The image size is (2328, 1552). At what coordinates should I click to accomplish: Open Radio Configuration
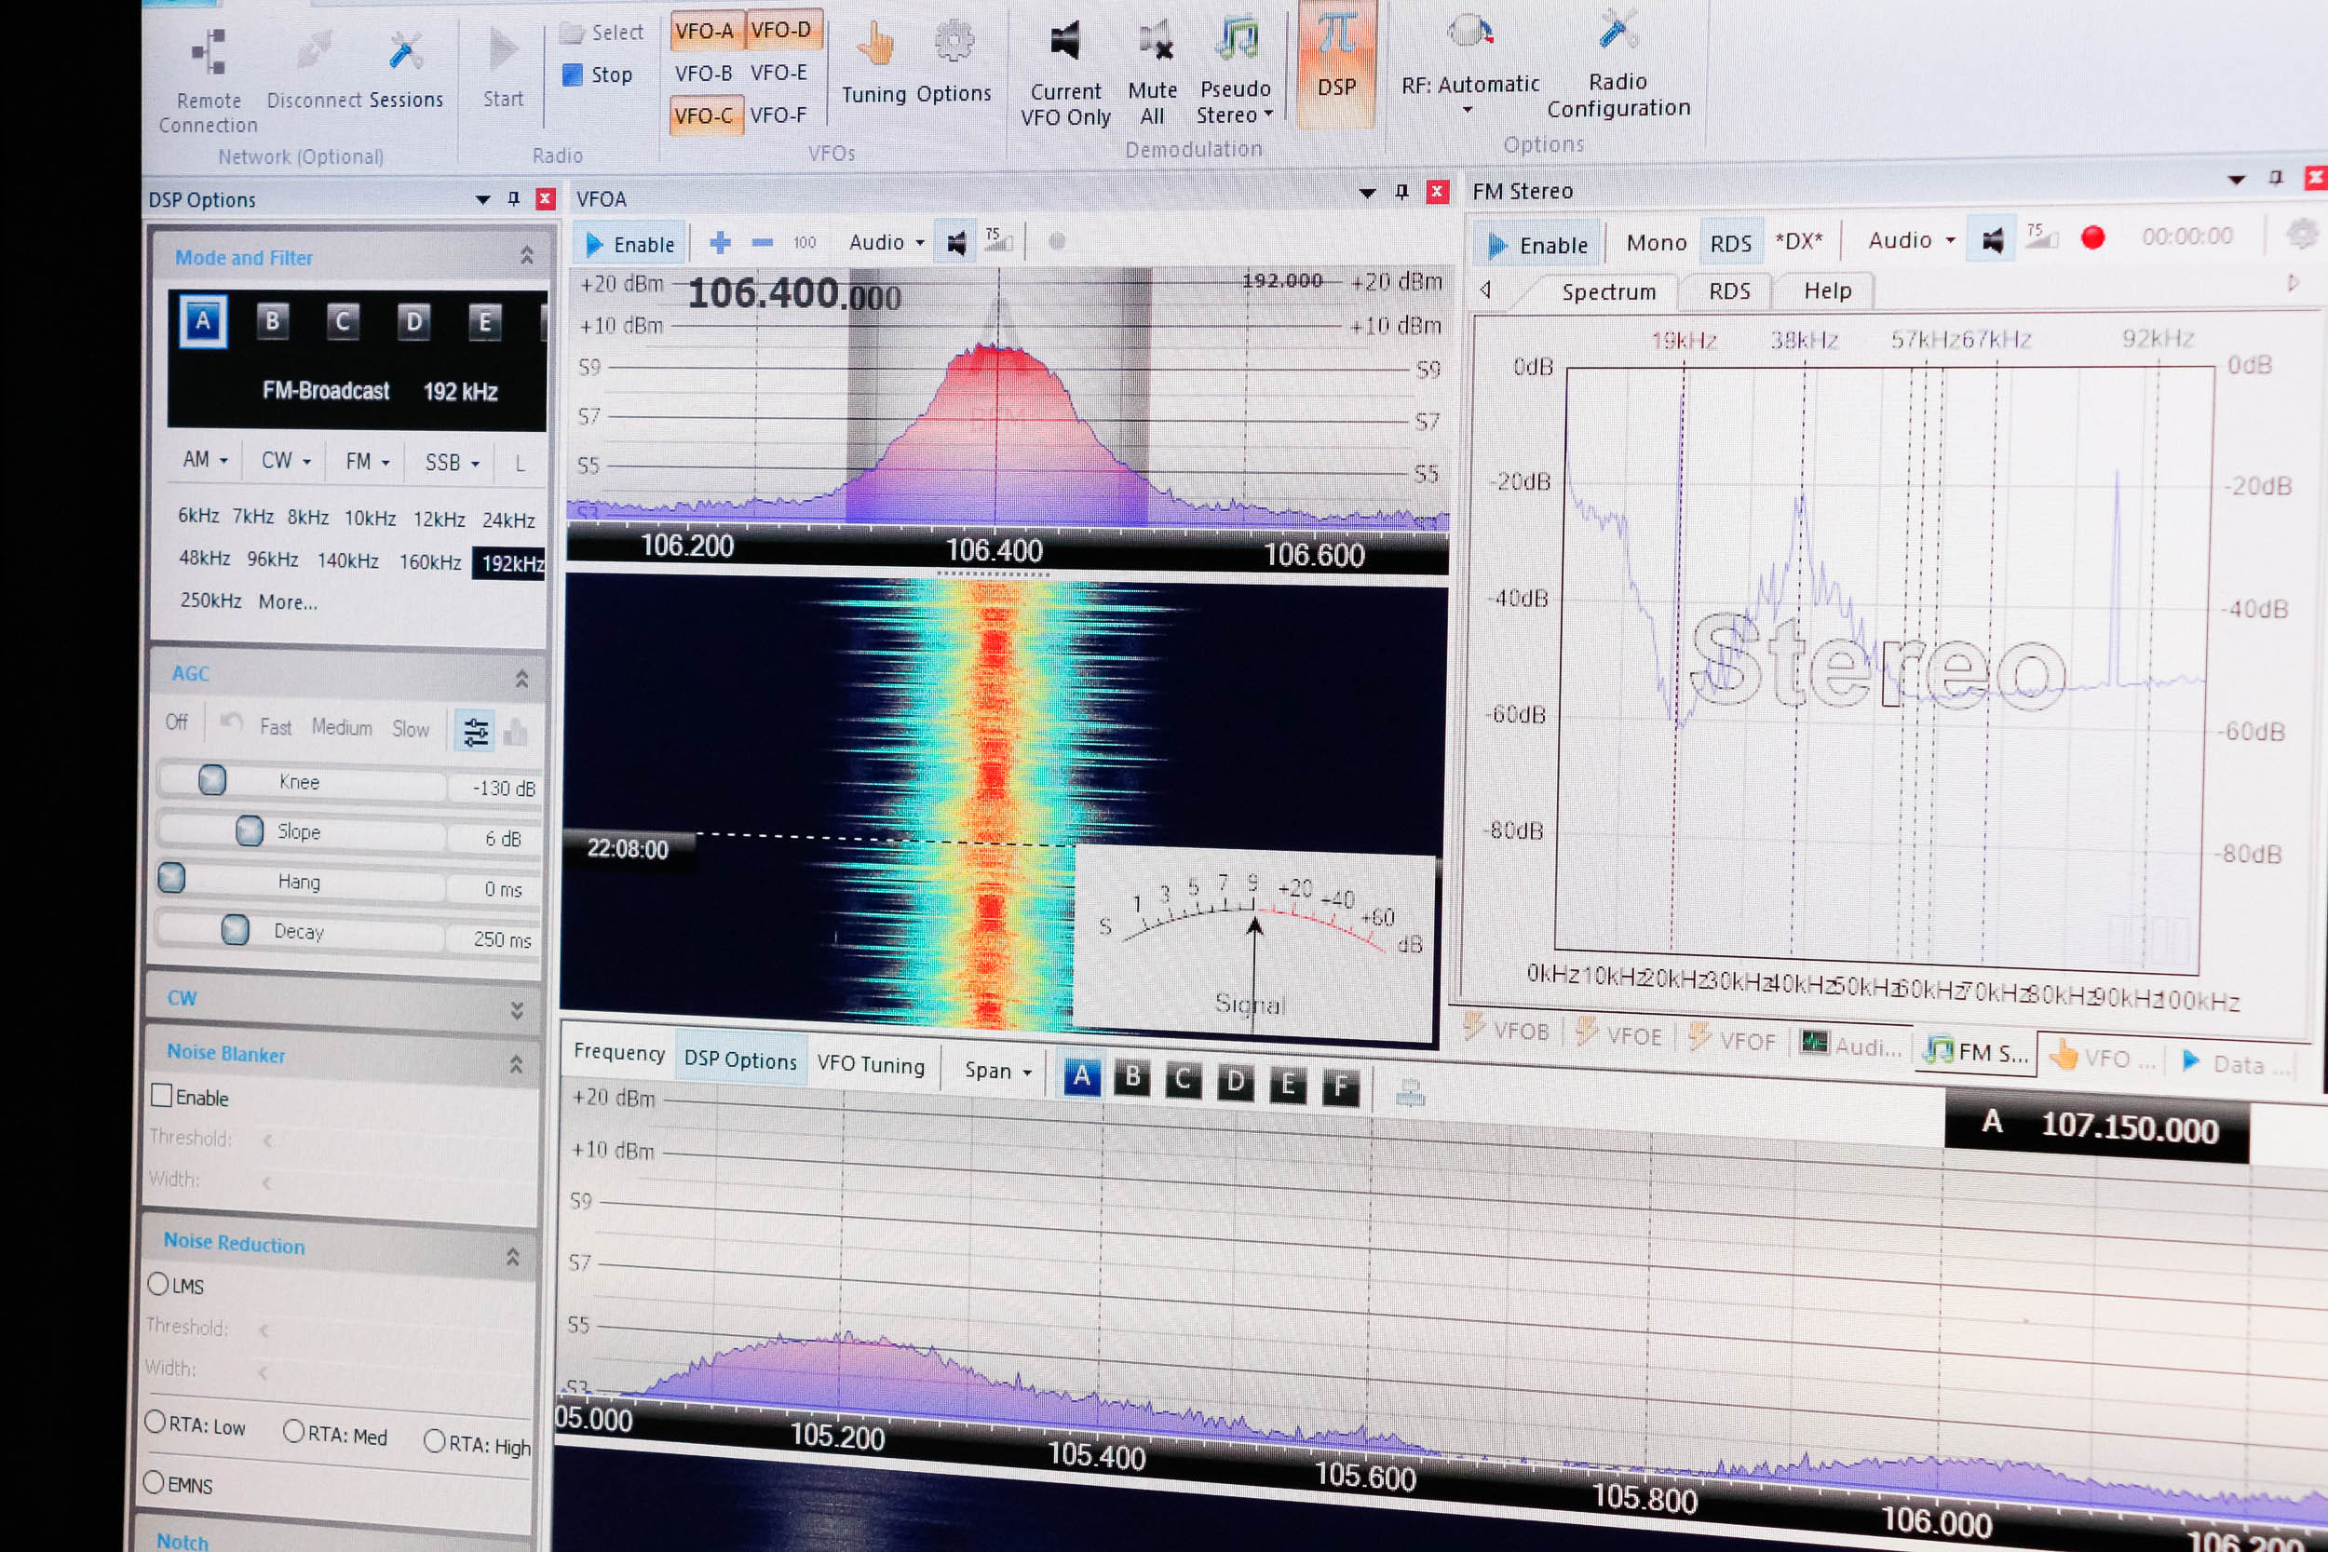1618,65
